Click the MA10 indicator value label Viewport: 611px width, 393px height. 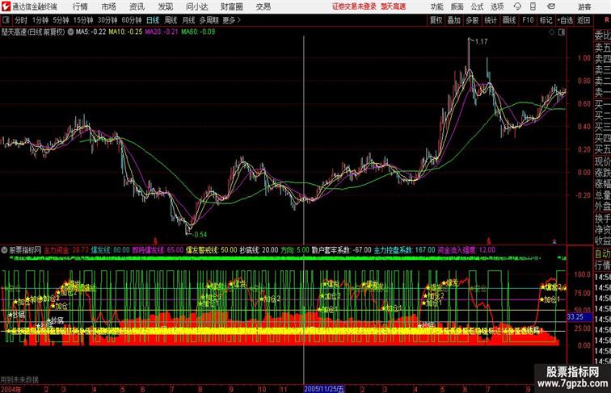(125, 32)
